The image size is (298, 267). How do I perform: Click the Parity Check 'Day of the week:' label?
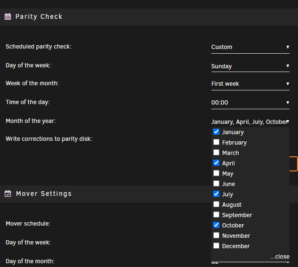pos(28,65)
